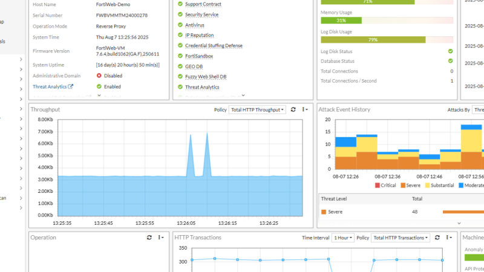
Task: Click host name FortiWeb-Demo value
Action: click(x=113, y=4)
